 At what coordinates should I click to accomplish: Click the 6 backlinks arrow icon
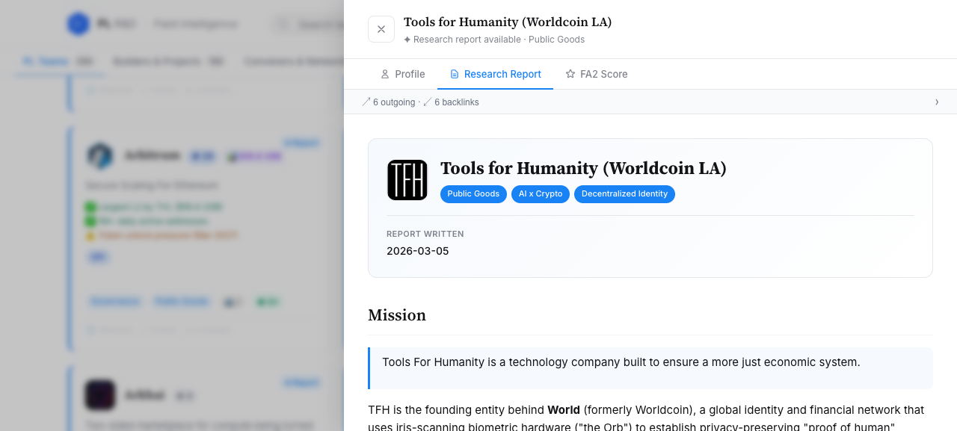428,102
